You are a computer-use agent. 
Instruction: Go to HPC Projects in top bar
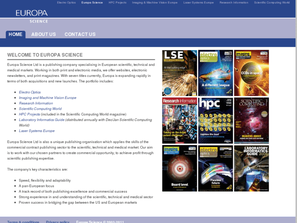[x=117, y=2]
